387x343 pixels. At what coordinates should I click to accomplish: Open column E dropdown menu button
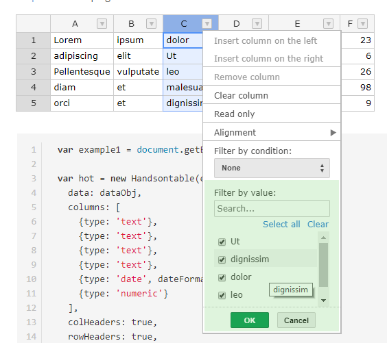tap(328, 24)
